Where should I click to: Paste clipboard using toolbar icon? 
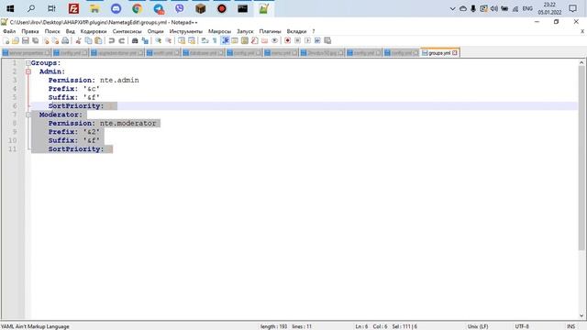click(x=98, y=40)
